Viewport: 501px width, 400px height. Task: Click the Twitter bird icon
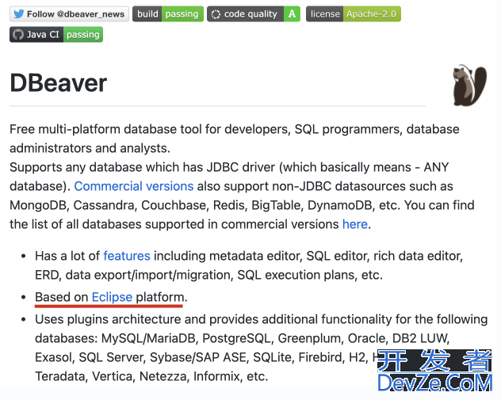[19, 14]
